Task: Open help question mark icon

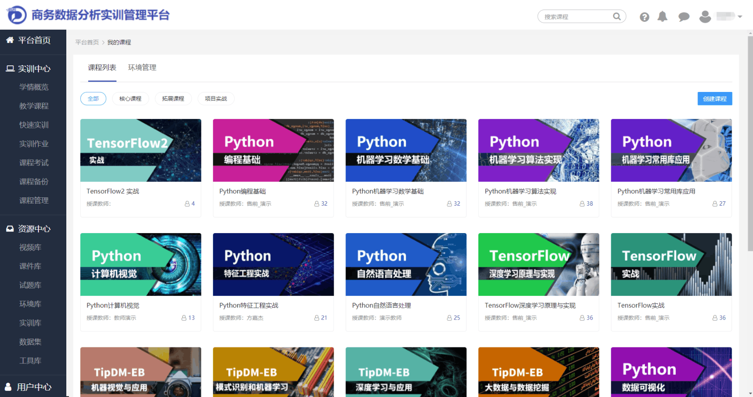Action: tap(644, 17)
